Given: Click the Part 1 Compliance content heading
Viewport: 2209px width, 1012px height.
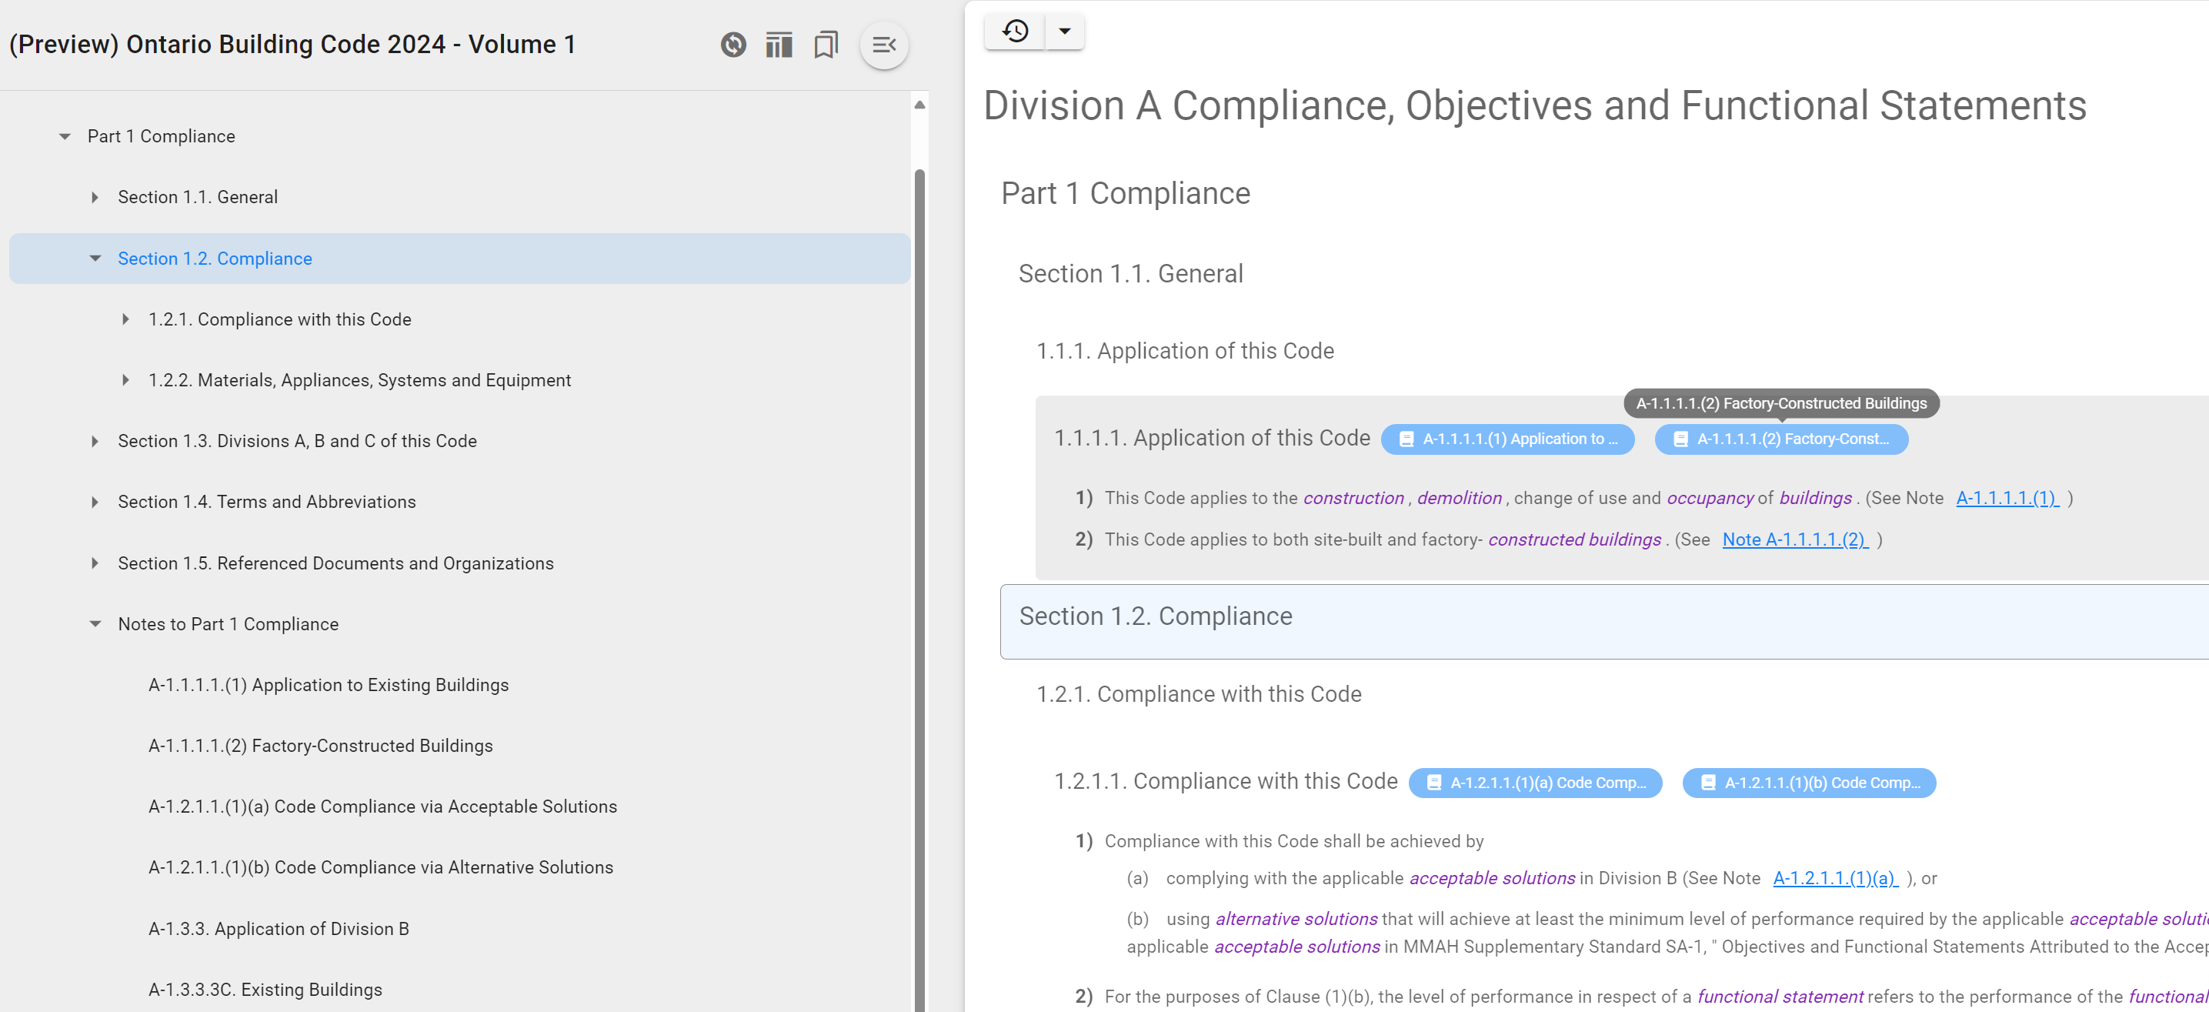Looking at the screenshot, I should pos(1126,194).
